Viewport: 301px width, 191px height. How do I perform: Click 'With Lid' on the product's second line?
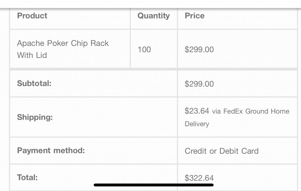(x=32, y=55)
